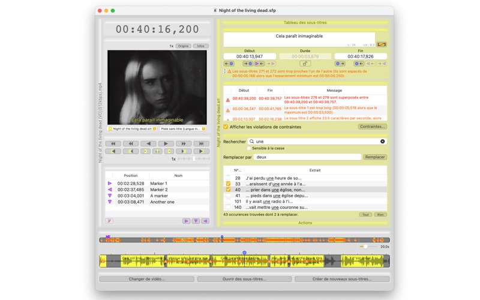Click the dot-then-arrow button under Fin
Screen dimensions: 480x300
click(340, 64)
